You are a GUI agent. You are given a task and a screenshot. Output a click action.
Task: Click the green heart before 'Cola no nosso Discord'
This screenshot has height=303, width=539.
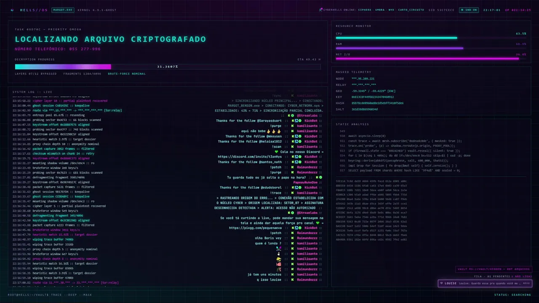coord(276,151)
